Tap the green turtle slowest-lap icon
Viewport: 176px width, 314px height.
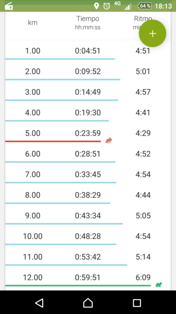159,285
